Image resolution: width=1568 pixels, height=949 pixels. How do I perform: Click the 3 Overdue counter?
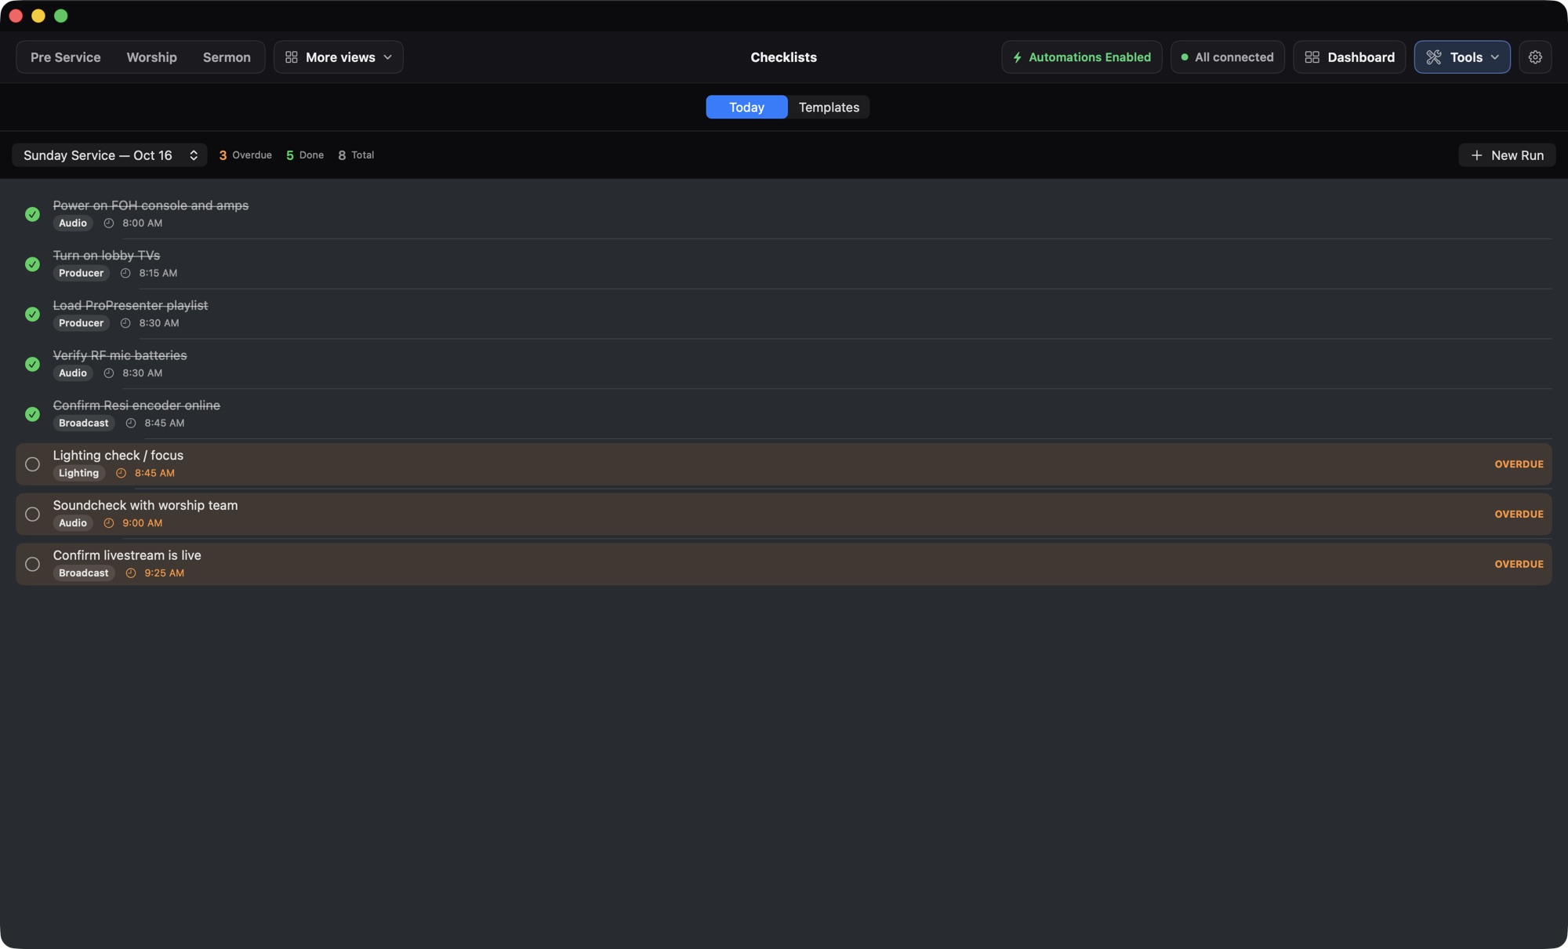pyautogui.click(x=245, y=155)
